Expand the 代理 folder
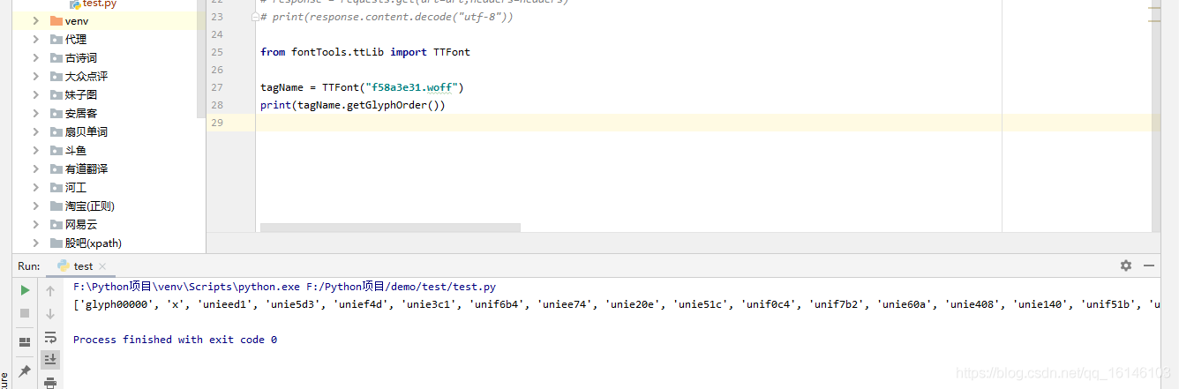Image resolution: width=1179 pixels, height=389 pixels. [35, 40]
